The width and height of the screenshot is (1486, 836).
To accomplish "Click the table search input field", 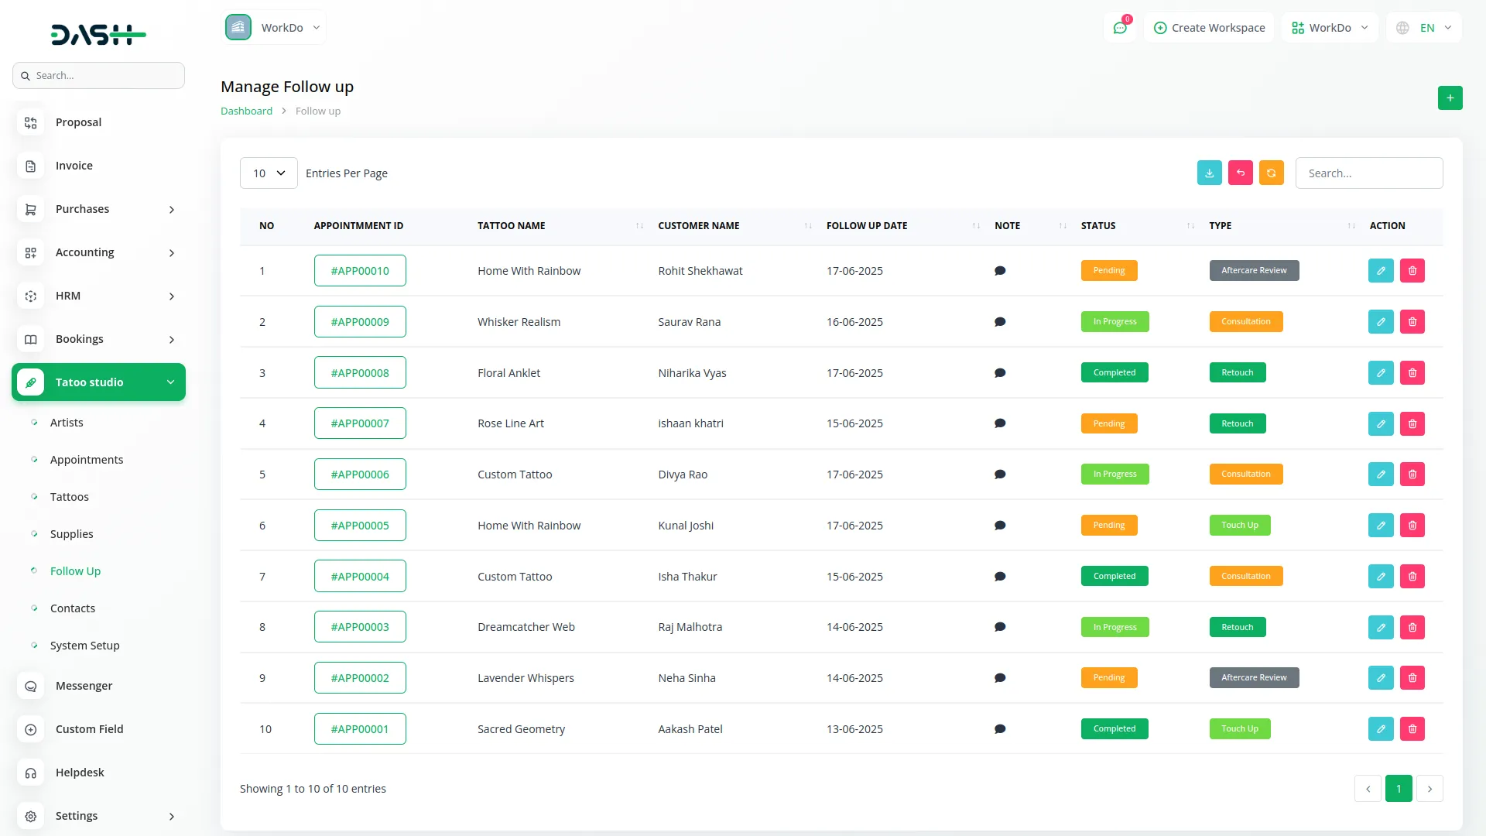I will 1368,173.
